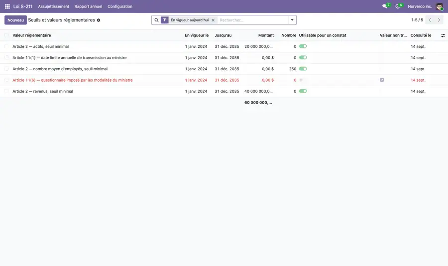The image size is (448, 266).
Task: Sort by Valeur réglementaire column header
Action: (x=32, y=35)
